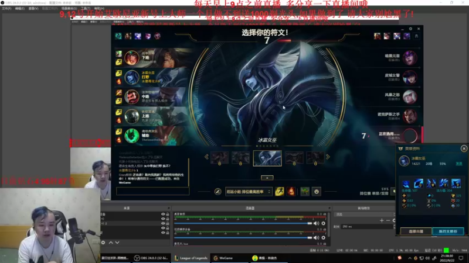Click the 下路 teammate portrait
This screenshot has height=263, width=469.
(x=131, y=58)
